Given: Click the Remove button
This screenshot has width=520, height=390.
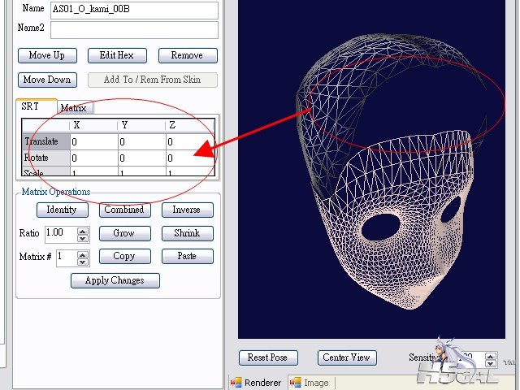Looking at the screenshot, I should click(x=187, y=55).
